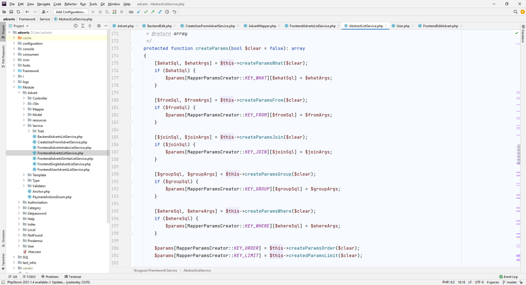Click the Git Push arrow icon
Image resolution: width=526 pixels, height=285 pixels.
[153, 12]
